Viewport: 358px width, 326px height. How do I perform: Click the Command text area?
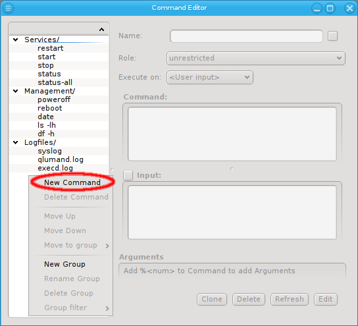coord(232,134)
